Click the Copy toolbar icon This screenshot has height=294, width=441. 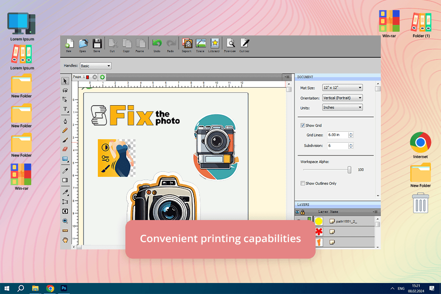coord(126,45)
